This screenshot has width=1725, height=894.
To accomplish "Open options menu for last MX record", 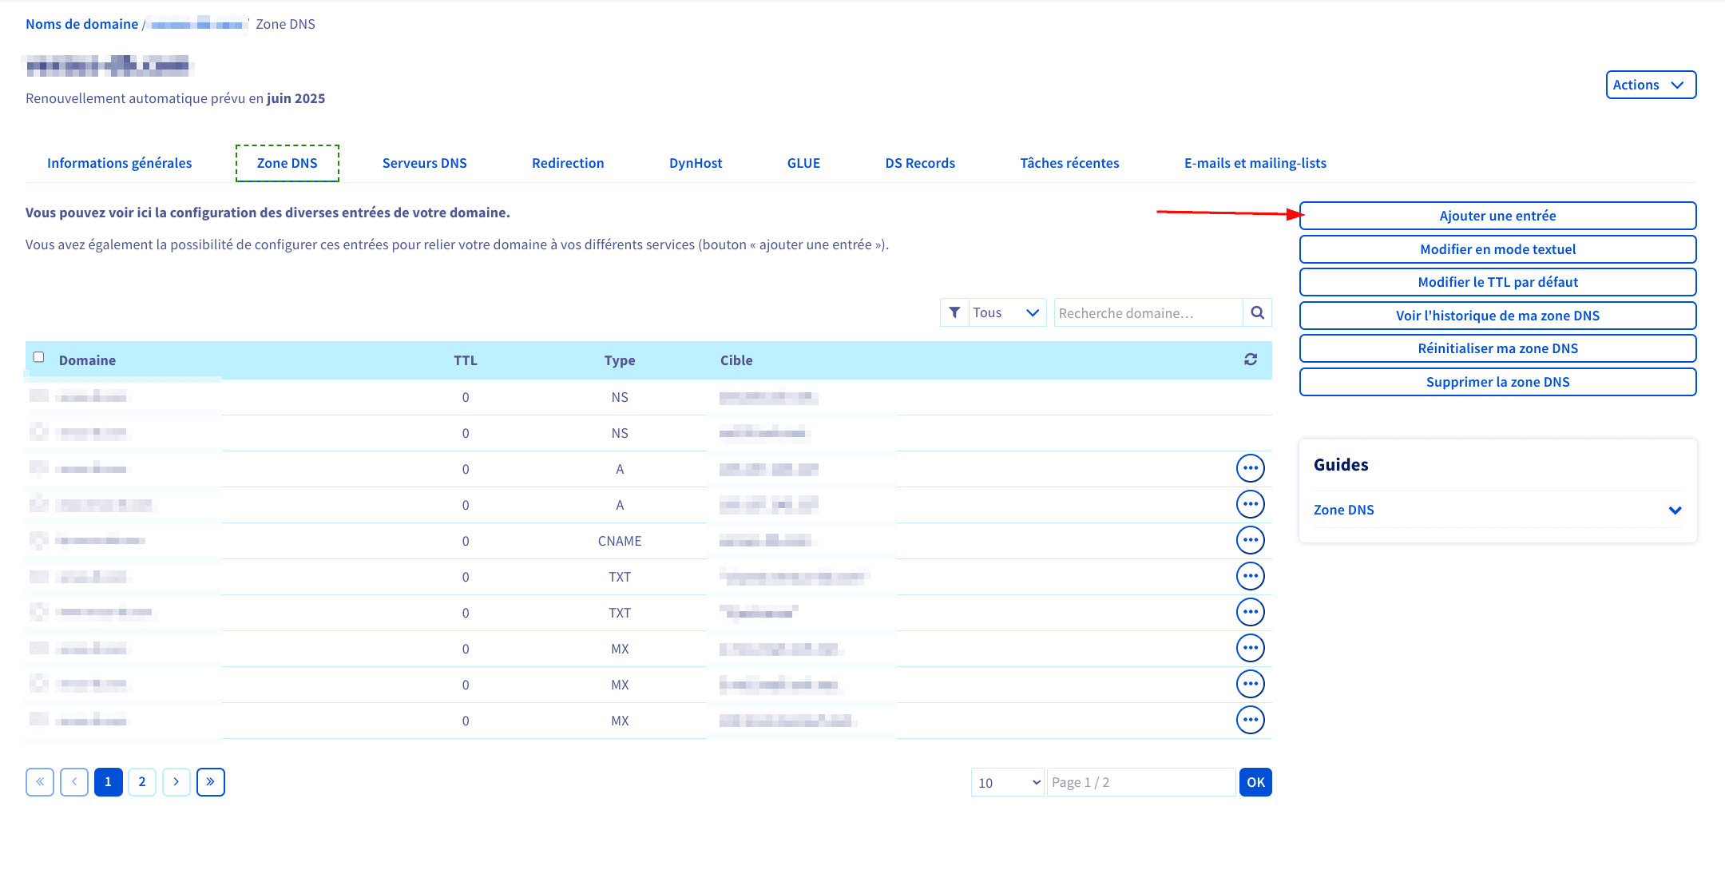I will pyautogui.click(x=1251, y=720).
